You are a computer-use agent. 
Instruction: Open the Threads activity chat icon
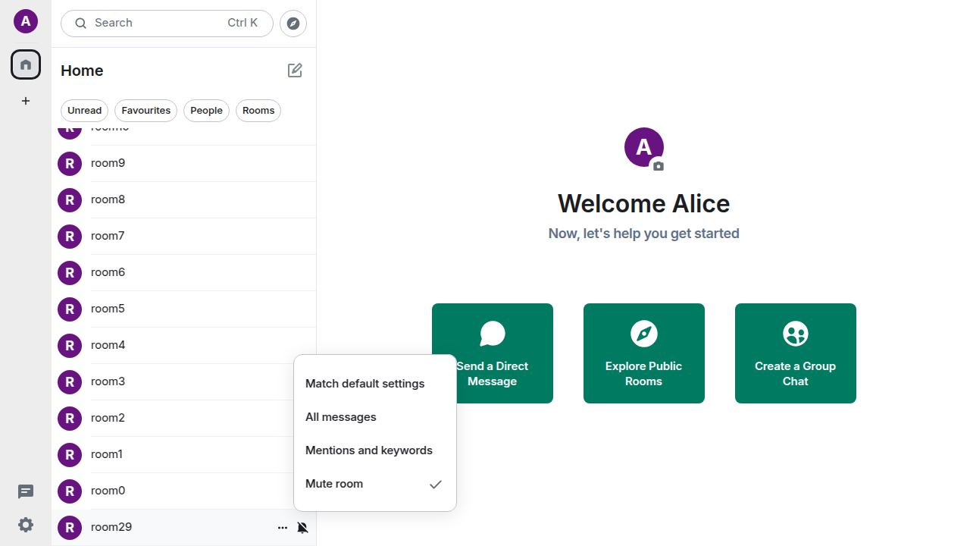[x=26, y=491]
